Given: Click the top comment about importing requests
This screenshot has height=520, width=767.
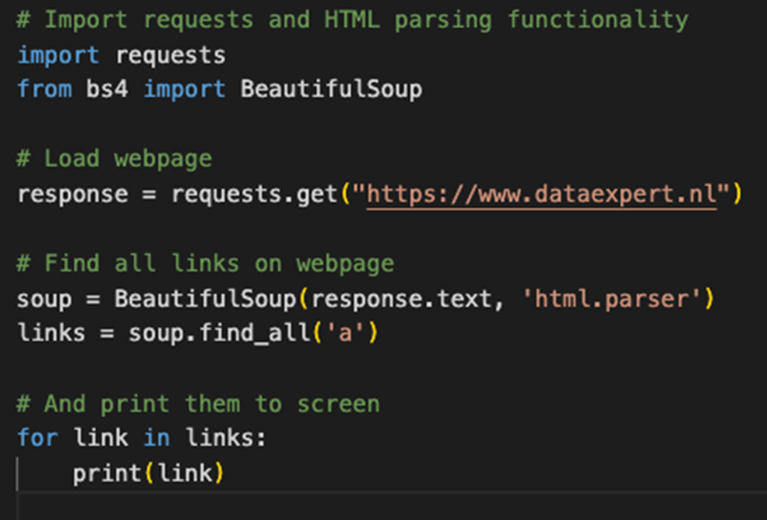Looking at the screenshot, I should tap(352, 20).
